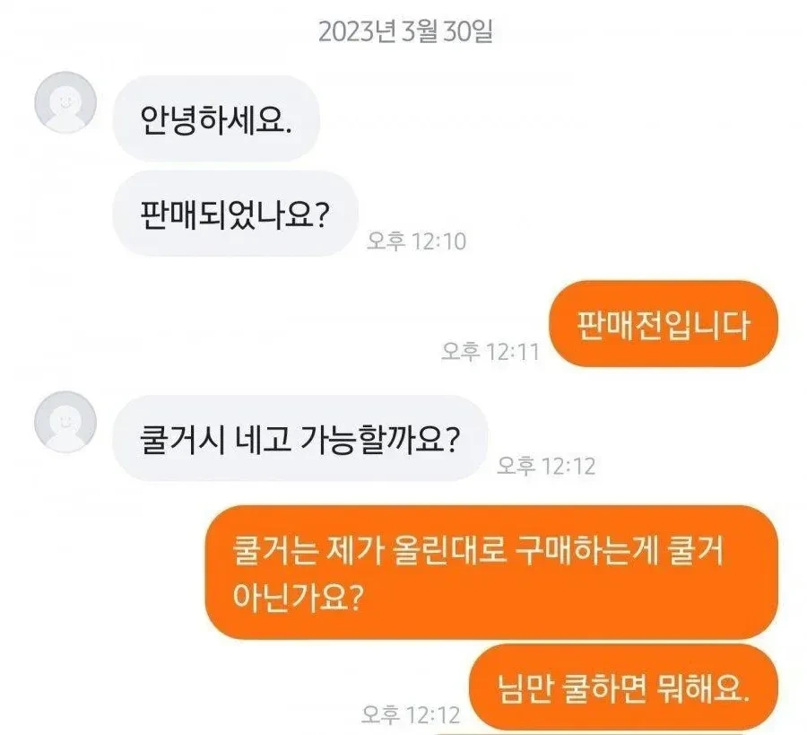Open the profile avatar beside 안녕하세요

(x=65, y=102)
